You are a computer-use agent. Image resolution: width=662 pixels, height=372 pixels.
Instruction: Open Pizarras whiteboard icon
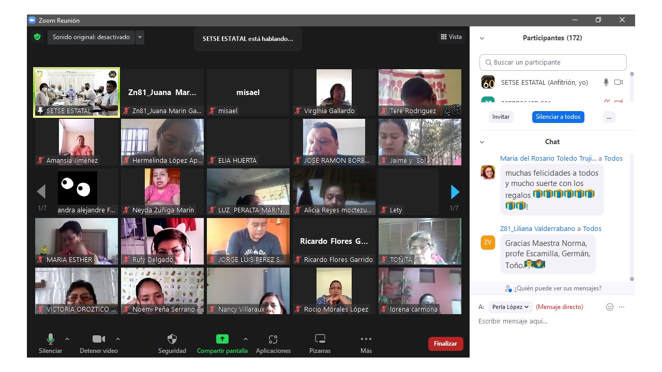tap(320, 339)
